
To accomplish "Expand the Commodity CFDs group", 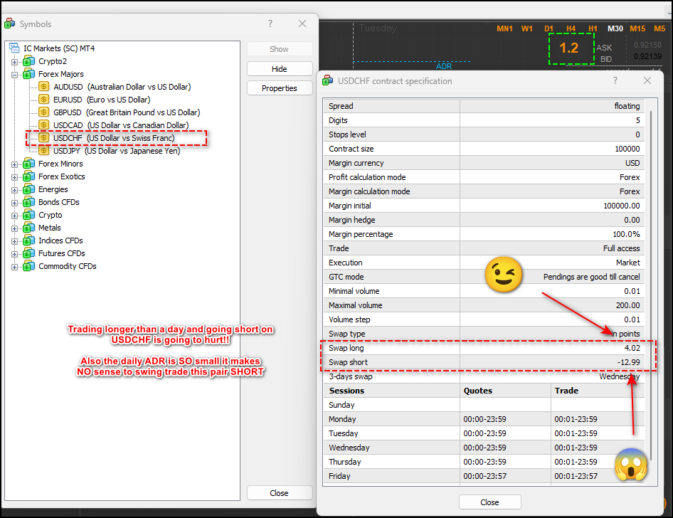I will [x=15, y=267].
